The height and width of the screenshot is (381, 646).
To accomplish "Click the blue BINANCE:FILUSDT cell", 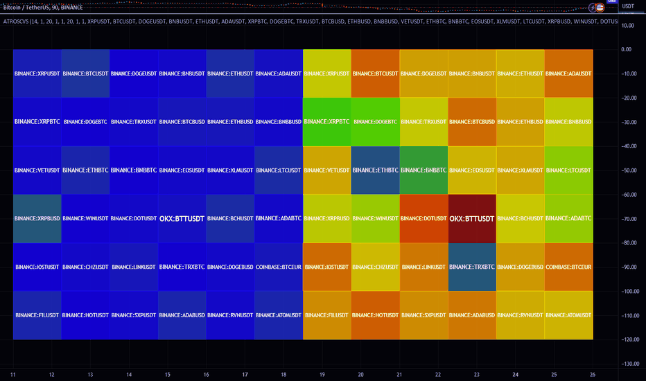I will 37,315.
